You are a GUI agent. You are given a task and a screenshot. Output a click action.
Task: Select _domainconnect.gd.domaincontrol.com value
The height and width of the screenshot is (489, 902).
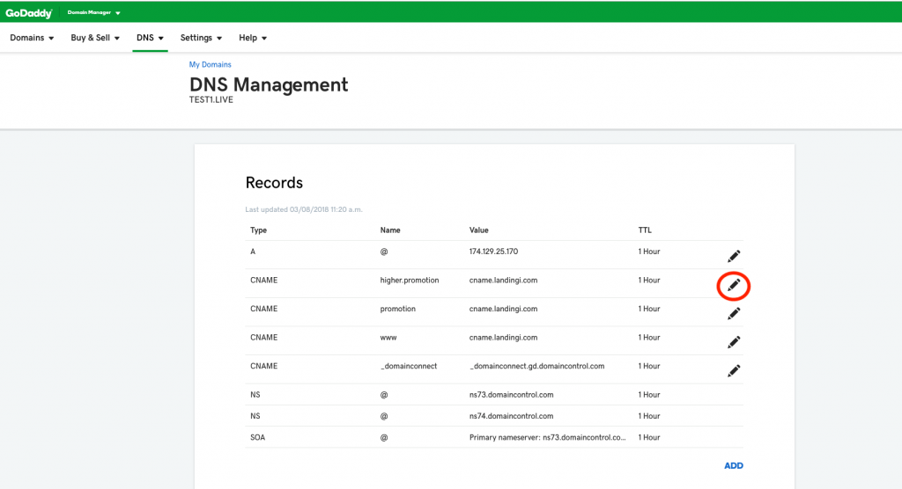536,367
